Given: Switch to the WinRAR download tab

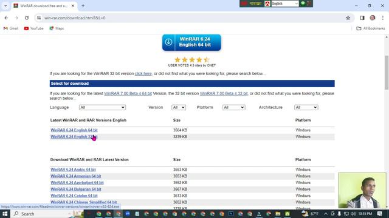Looking at the screenshot, I should tap(44, 5).
